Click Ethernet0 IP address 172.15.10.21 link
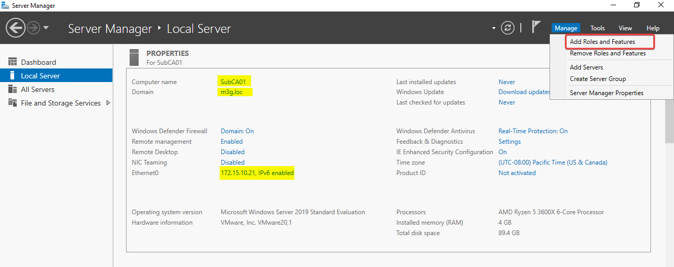Image resolution: width=674 pixels, height=267 pixels. pos(257,173)
